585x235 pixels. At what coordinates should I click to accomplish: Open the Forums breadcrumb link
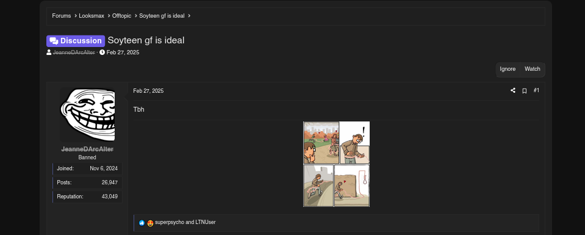coord(61,16)
